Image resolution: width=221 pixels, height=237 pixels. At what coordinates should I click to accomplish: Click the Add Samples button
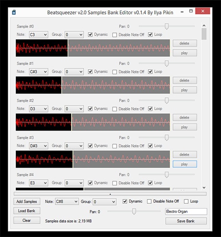pos(27,201)
